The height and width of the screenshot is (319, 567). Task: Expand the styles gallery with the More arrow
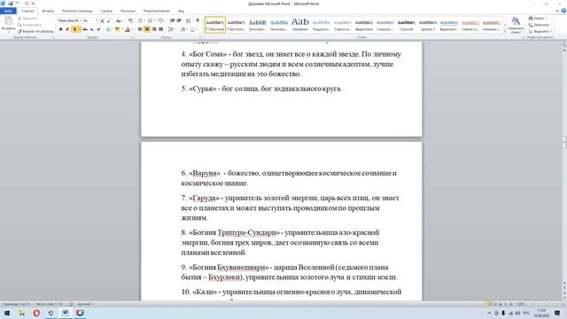click(505, 32)
